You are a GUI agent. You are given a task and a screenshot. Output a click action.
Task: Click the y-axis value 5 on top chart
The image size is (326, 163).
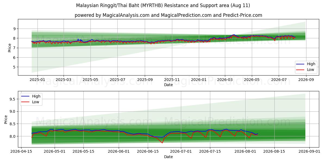(15, 67)
